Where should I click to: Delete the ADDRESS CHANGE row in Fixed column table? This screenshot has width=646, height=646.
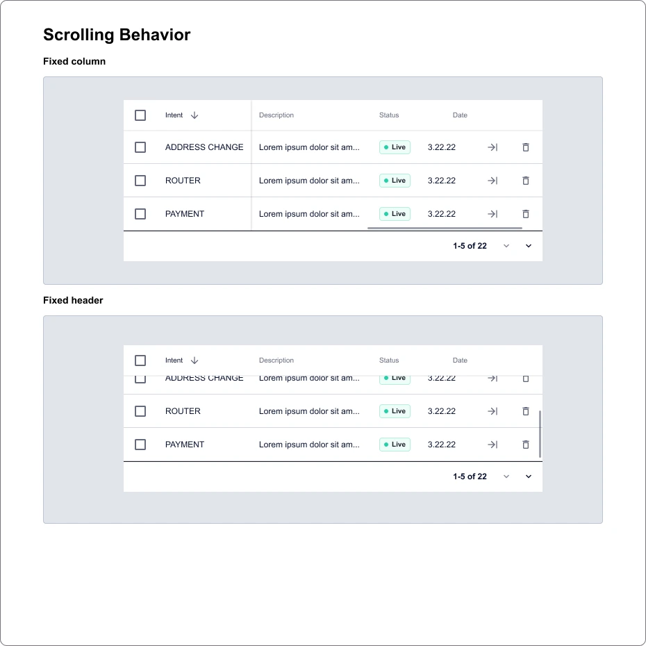[x=526, y=147]
